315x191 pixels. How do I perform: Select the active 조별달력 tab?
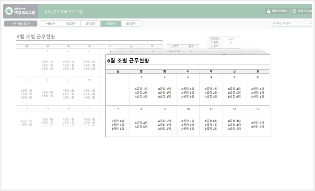[x=111, y=24]
